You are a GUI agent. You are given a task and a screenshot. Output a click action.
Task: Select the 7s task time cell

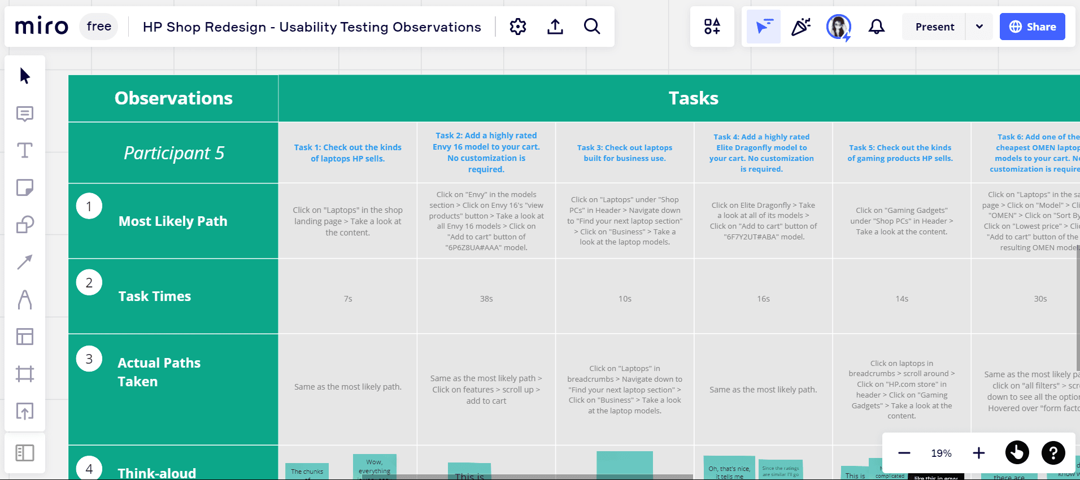click(x=348, y=296)
